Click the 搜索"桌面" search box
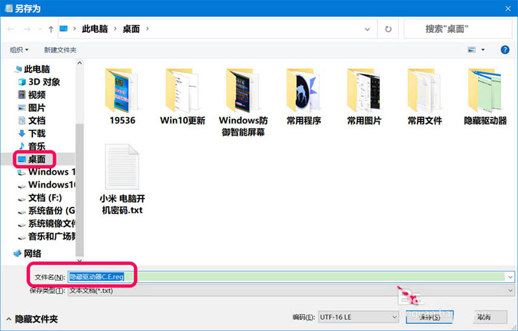 pos(458,29)
